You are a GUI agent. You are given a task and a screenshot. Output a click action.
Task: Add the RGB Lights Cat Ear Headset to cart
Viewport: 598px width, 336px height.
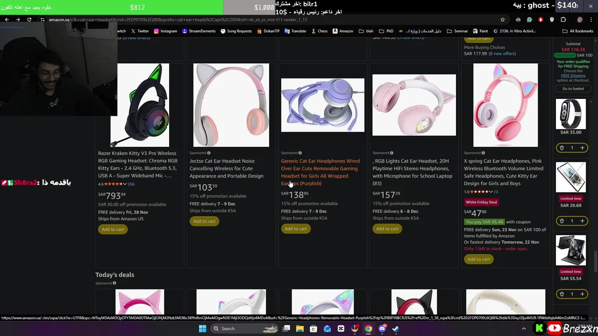click(x=387, y=229)
